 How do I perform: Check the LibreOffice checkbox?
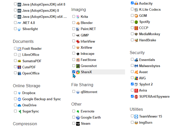[15, 54]
